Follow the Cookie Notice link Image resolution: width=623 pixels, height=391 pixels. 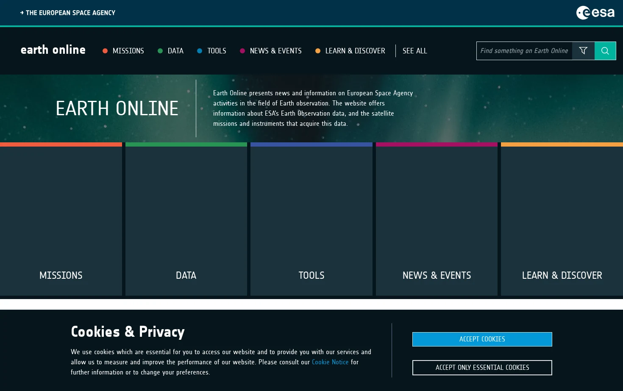click(330, 362)
